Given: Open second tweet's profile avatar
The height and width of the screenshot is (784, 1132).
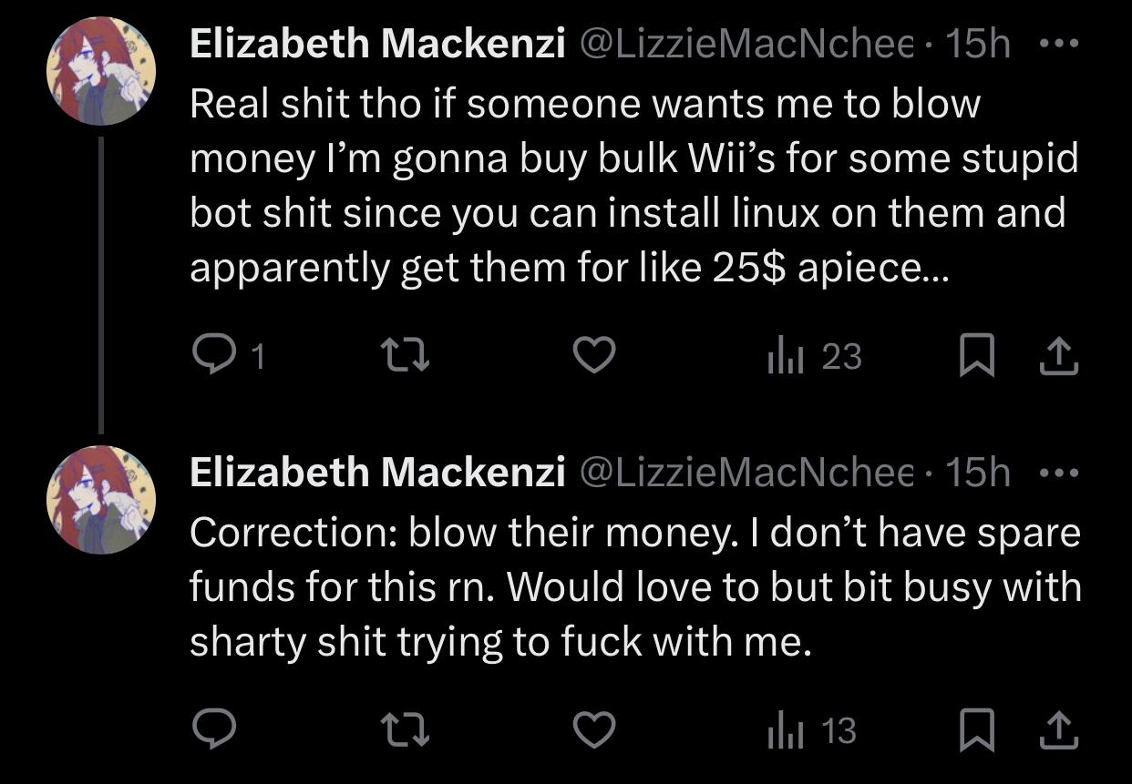Looking at the screenshot, I should pos(101,500).
